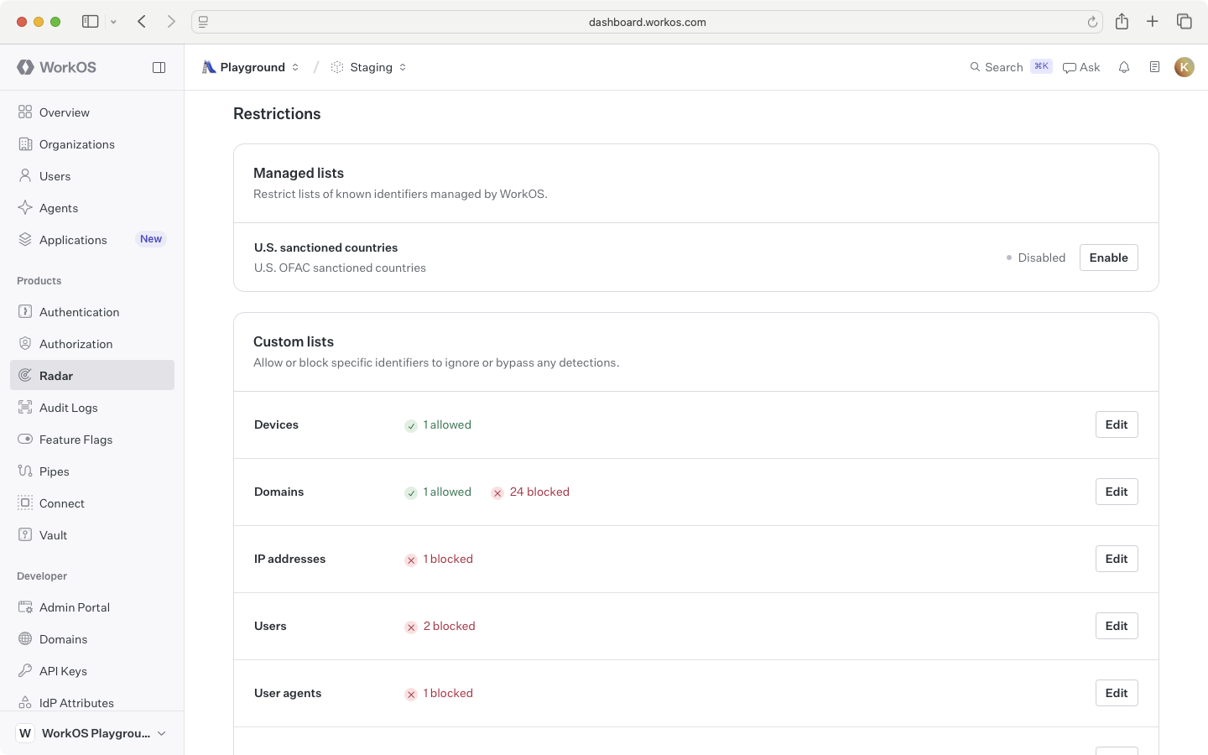This screenshot has width=1208, height=755.
Task: Click the Safari forward arrow
Action: point(171,22)
